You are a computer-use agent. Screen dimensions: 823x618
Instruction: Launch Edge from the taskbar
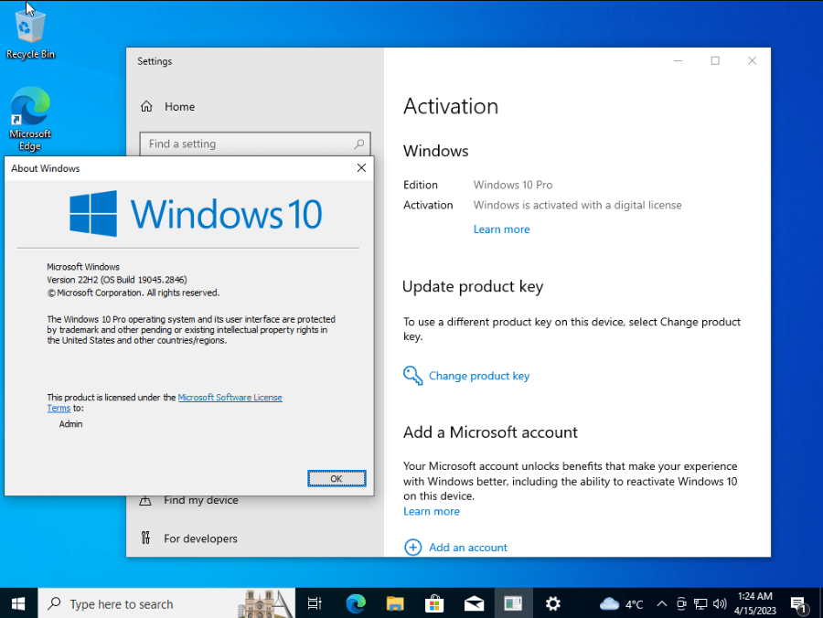[x=356, y=604]
